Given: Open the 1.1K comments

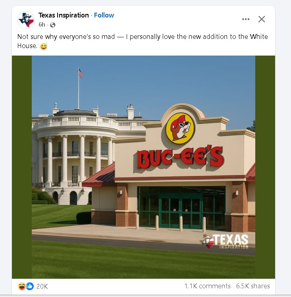Looking at the screenshot, I should coord(208,286).
